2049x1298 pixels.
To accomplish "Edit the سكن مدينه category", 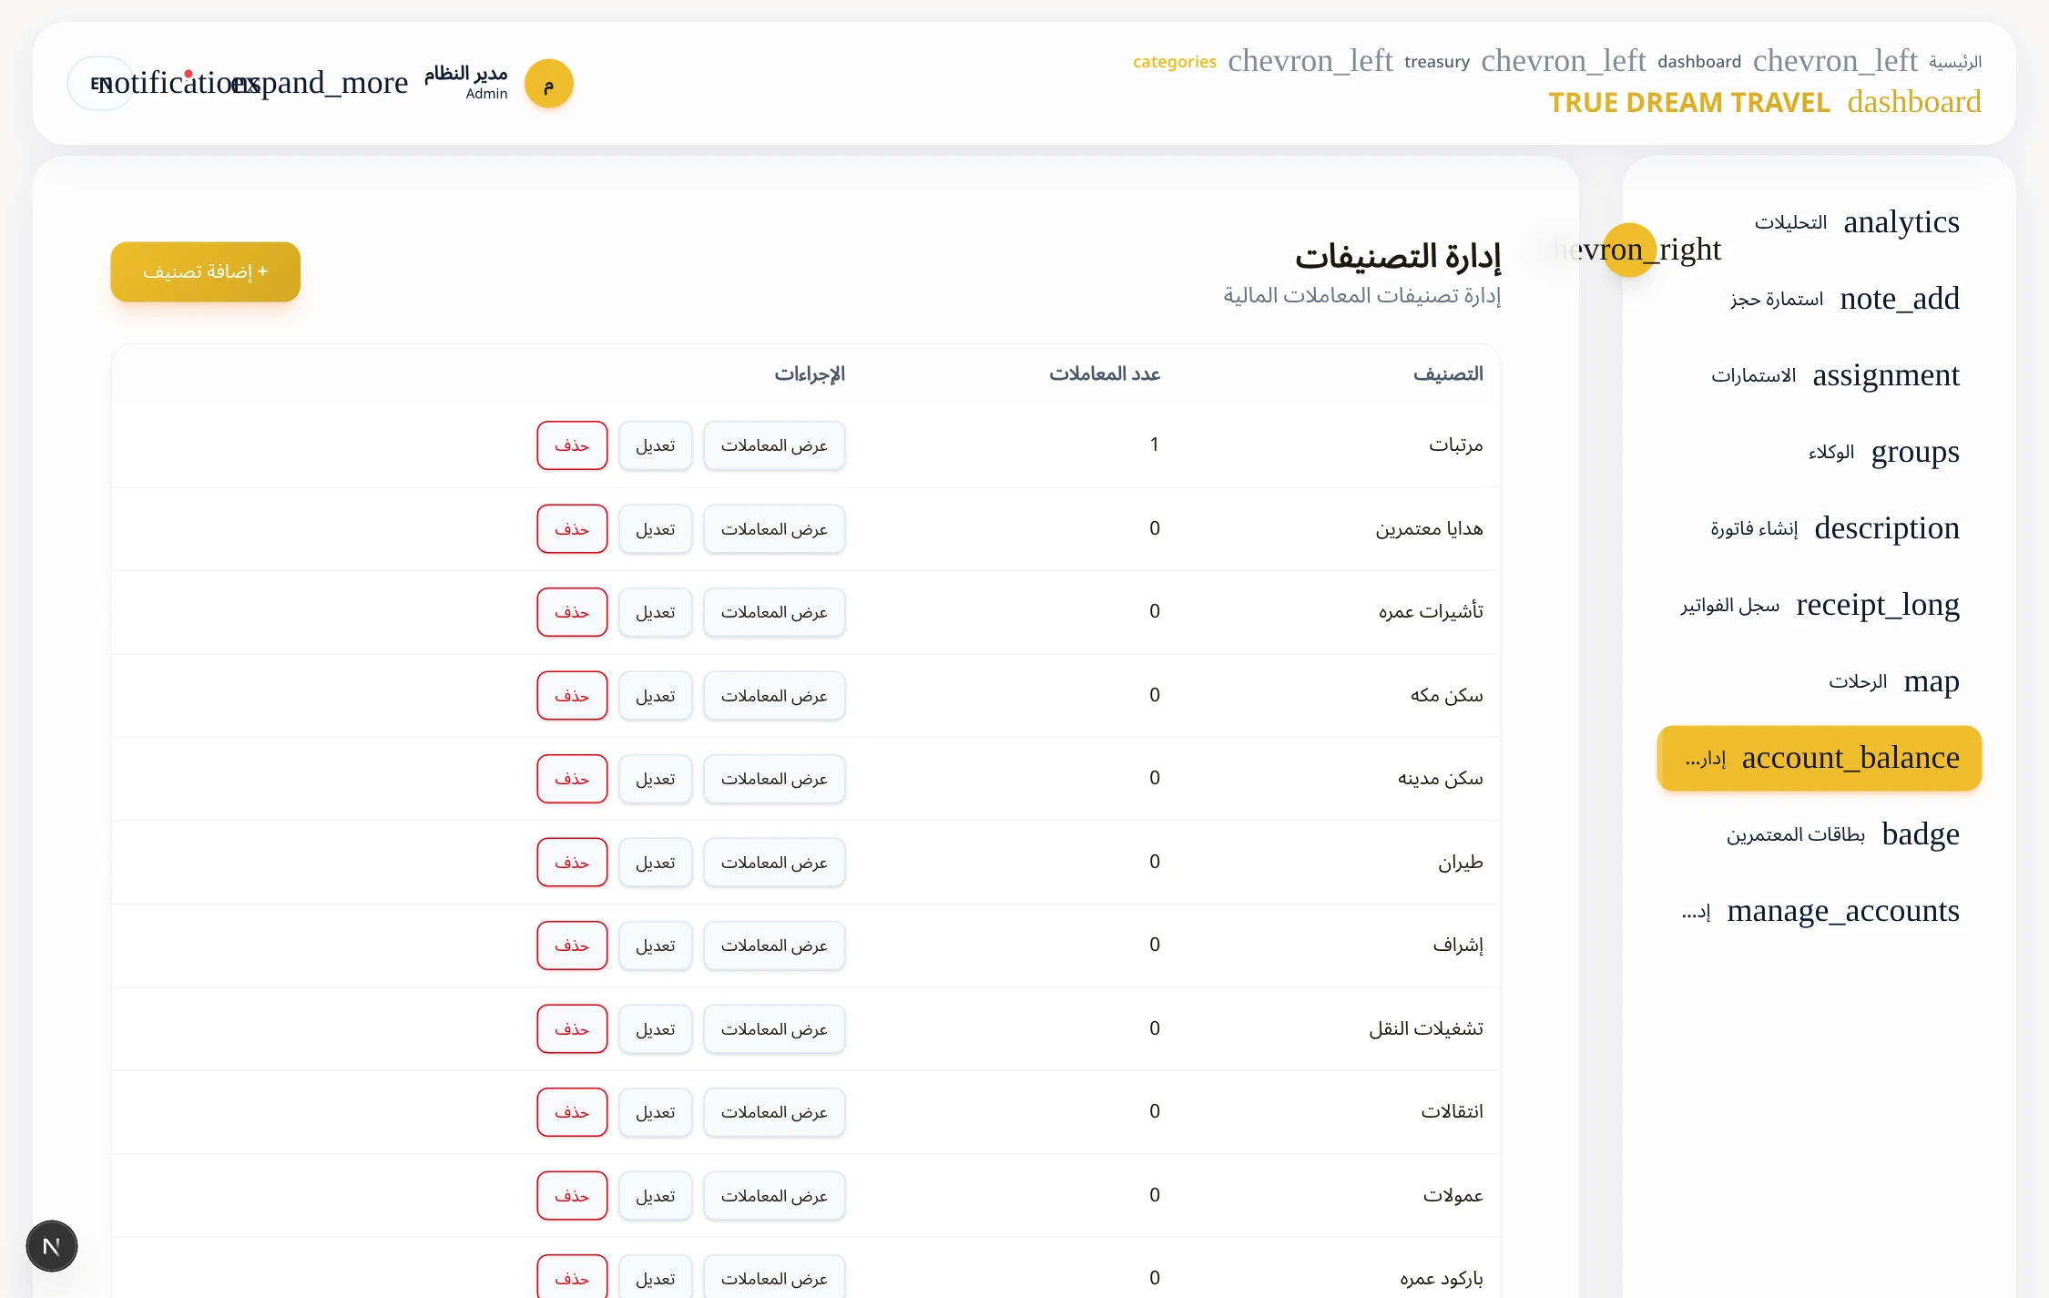I will (655, 779).
